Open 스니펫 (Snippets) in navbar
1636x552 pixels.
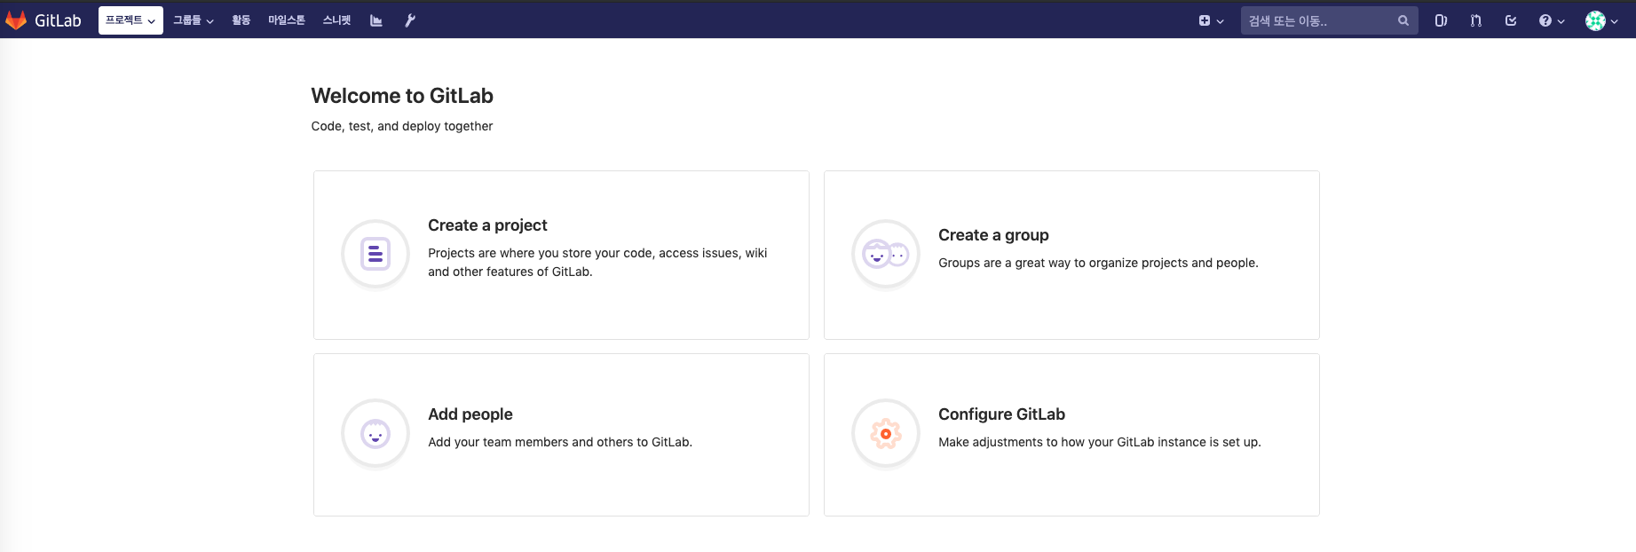(x=336, y=20)
